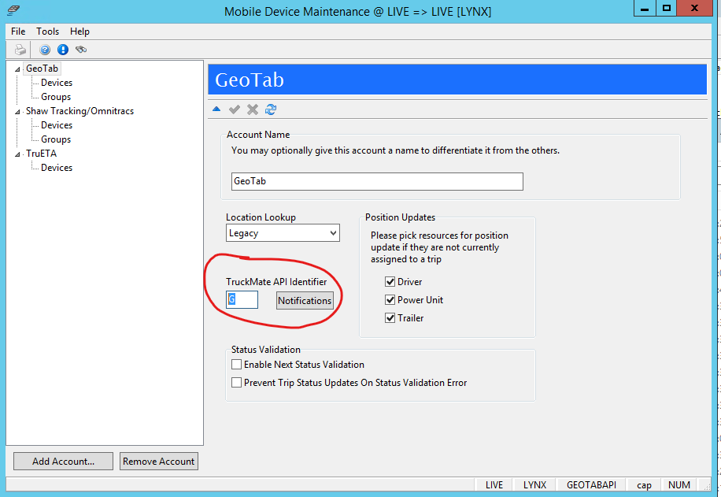Click the blue exclamation info icon
Screen dimensions: 721x497
(x=62, y=50)
